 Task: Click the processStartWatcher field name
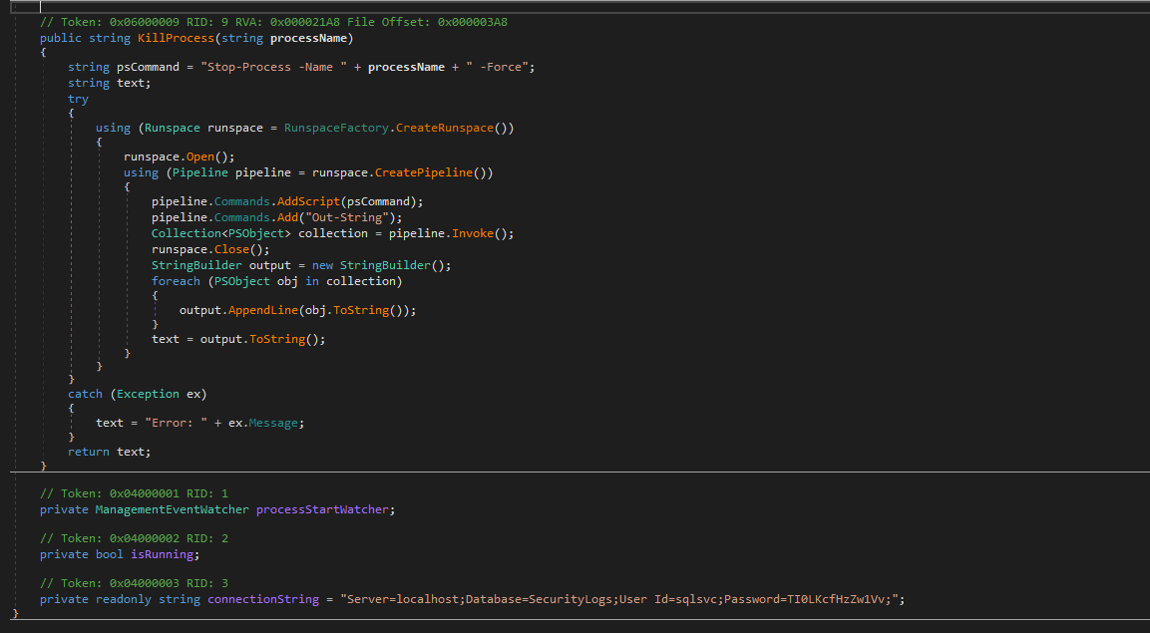[x=323, y=509]
